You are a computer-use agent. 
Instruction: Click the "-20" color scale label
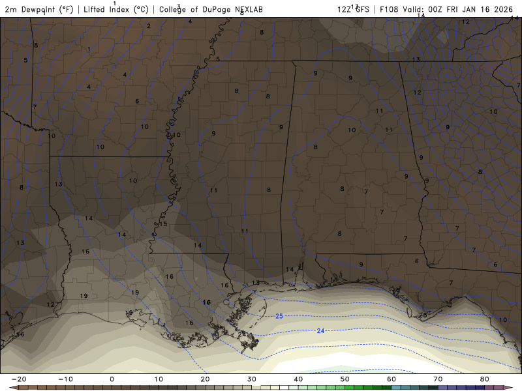point(19,379)
